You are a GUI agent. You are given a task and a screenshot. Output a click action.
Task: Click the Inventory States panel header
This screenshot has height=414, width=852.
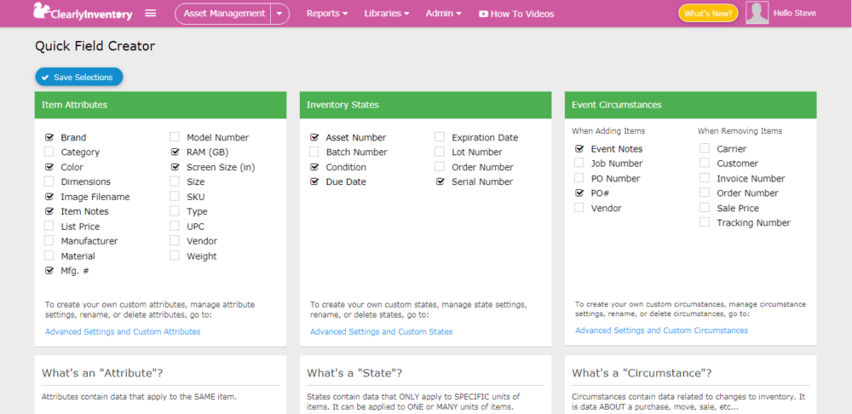[425, 105]
